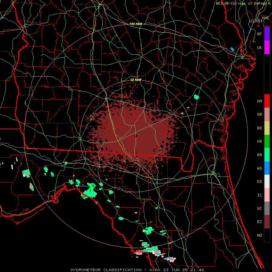Click the BI brown legend swatch

pos(267,222)
